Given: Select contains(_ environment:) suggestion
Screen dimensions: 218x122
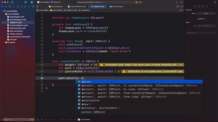Looking at the screenshot, I should (139, 108).
